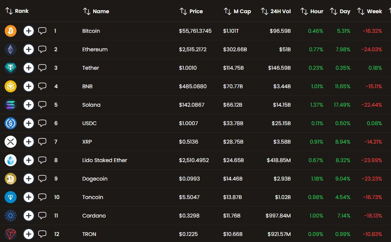
Task: Sort the table by Price
Action: click(191, 11)
